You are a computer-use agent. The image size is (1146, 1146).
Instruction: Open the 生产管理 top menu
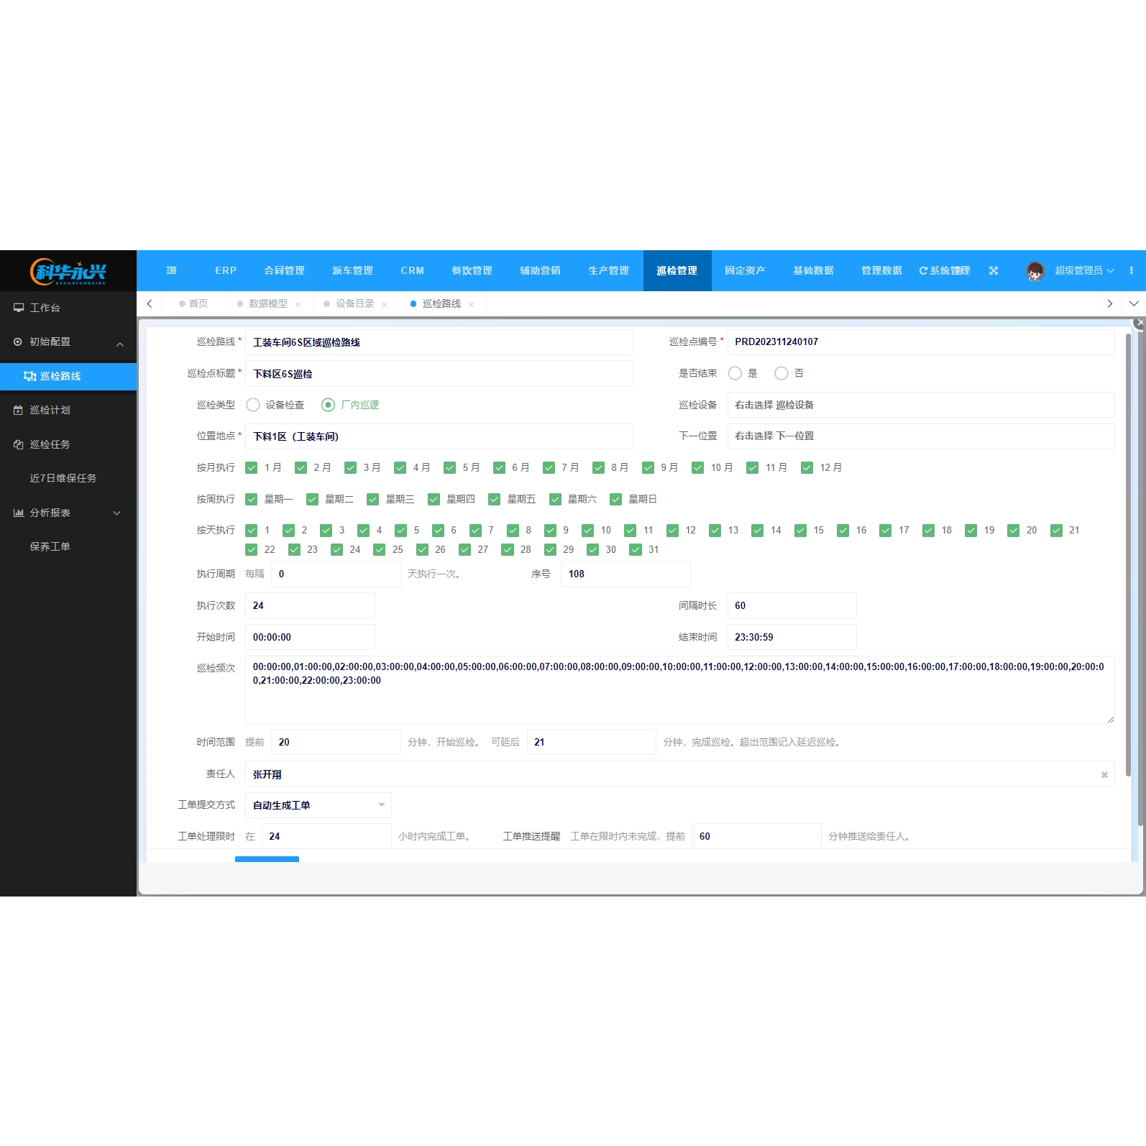coord(608,270)
